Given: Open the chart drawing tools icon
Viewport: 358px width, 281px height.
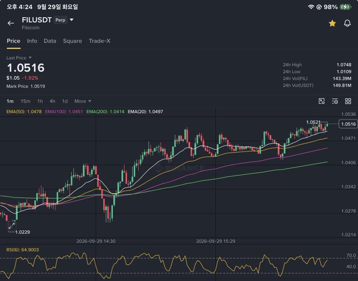Looking at the screenshot, I should coord(322,101).
